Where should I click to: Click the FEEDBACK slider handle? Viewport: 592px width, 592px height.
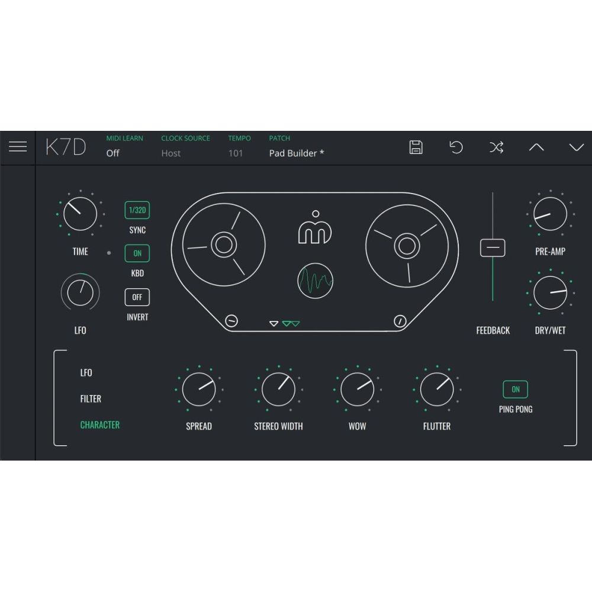[493, 247]
